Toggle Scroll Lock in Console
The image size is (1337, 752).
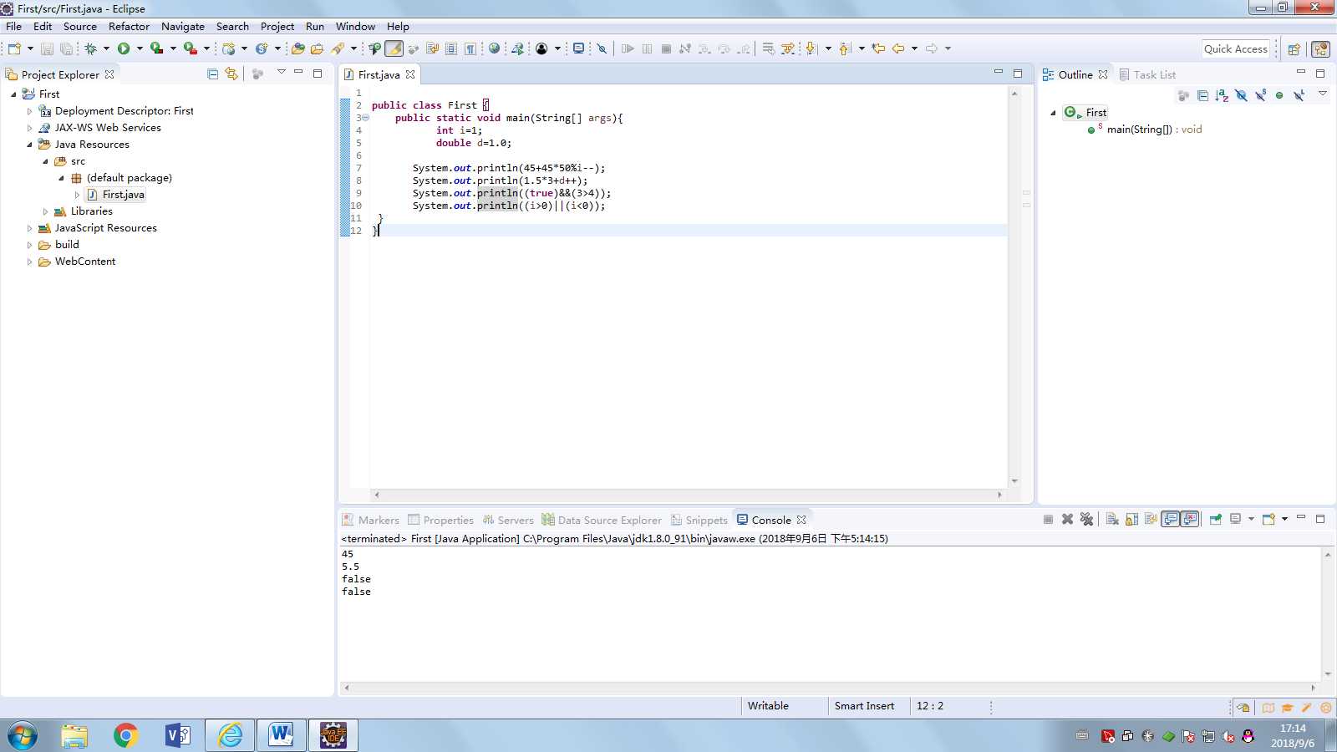pyautogui.click(x=1131, y=519)
